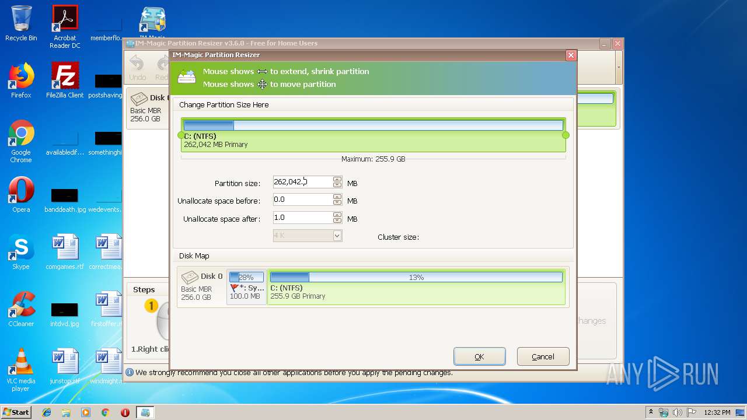The height and width of the screenshot is (420, 747).
Task: Click Chrome icon in taskbar
Action: pos(106,412)
